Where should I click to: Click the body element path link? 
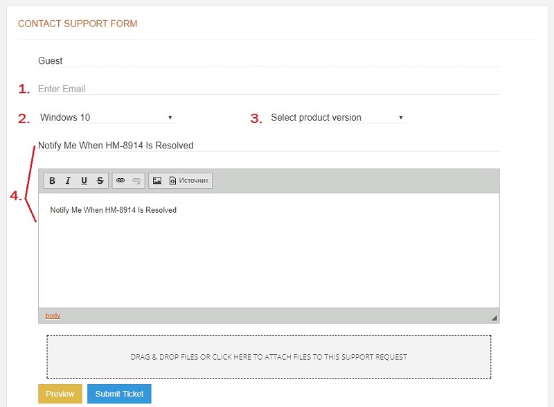tap(53, 315)
